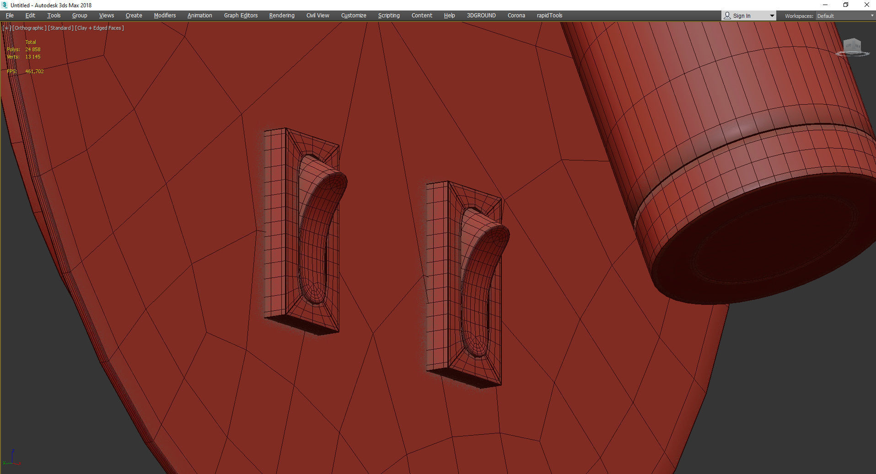Open the Graph Editors menu
The width and height of the screenshot is (876, 474).
click(241, 16)
